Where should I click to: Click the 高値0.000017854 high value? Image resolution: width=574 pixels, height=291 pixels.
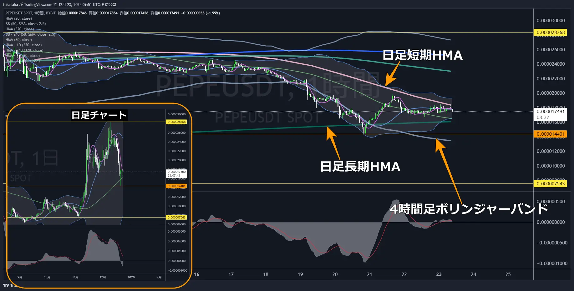[x=103, y=13]
